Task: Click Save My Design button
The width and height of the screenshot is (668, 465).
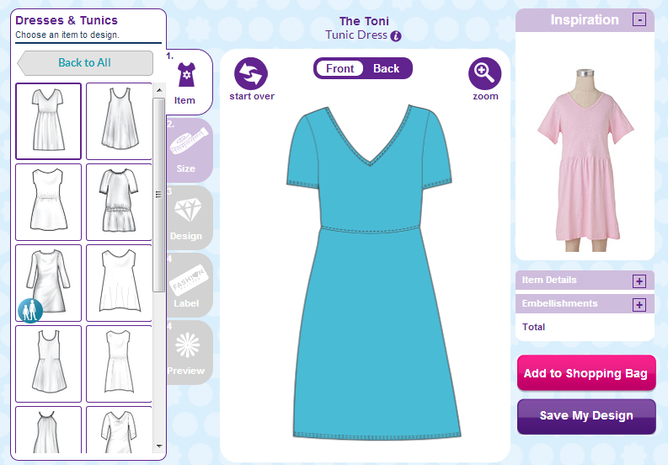Action: tap(586, 416)
